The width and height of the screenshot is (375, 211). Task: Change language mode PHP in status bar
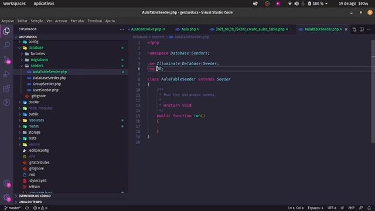pos(352,208)
